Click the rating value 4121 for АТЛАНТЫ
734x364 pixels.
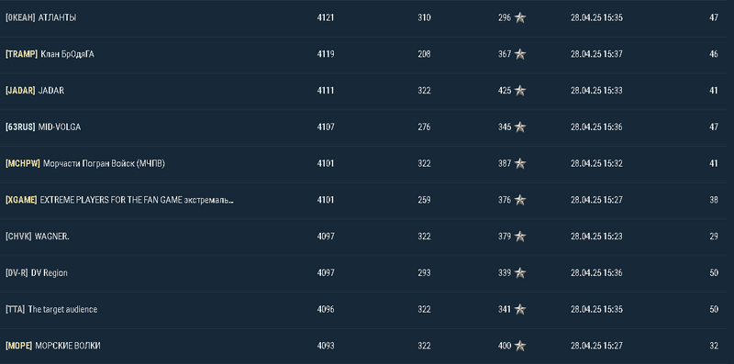tap(326, 17)
